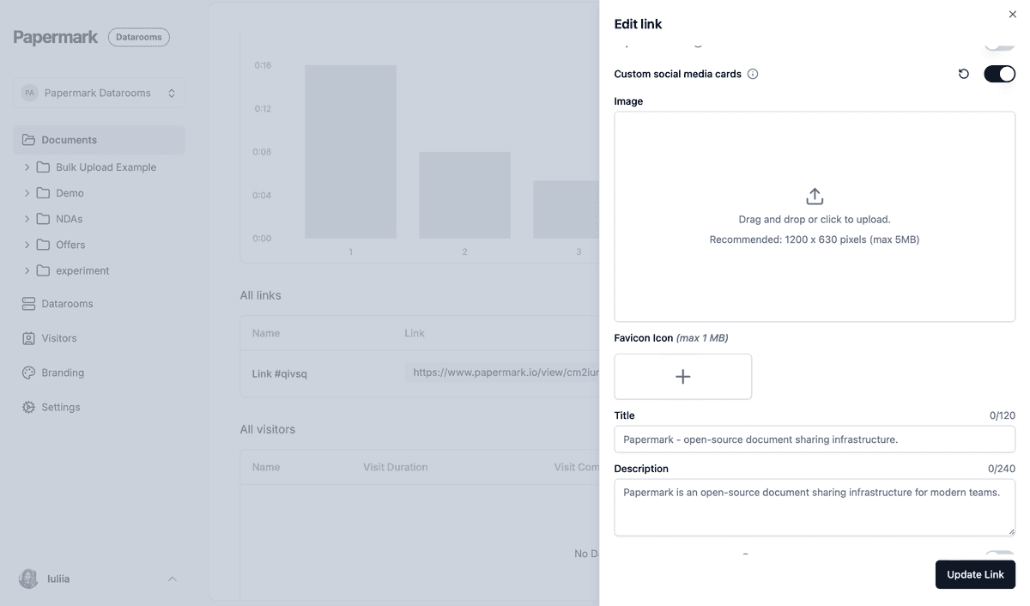Click the Link #qivsq row name
The height and width of the screenshot is (606, 1030).
(x=279, y=373)
